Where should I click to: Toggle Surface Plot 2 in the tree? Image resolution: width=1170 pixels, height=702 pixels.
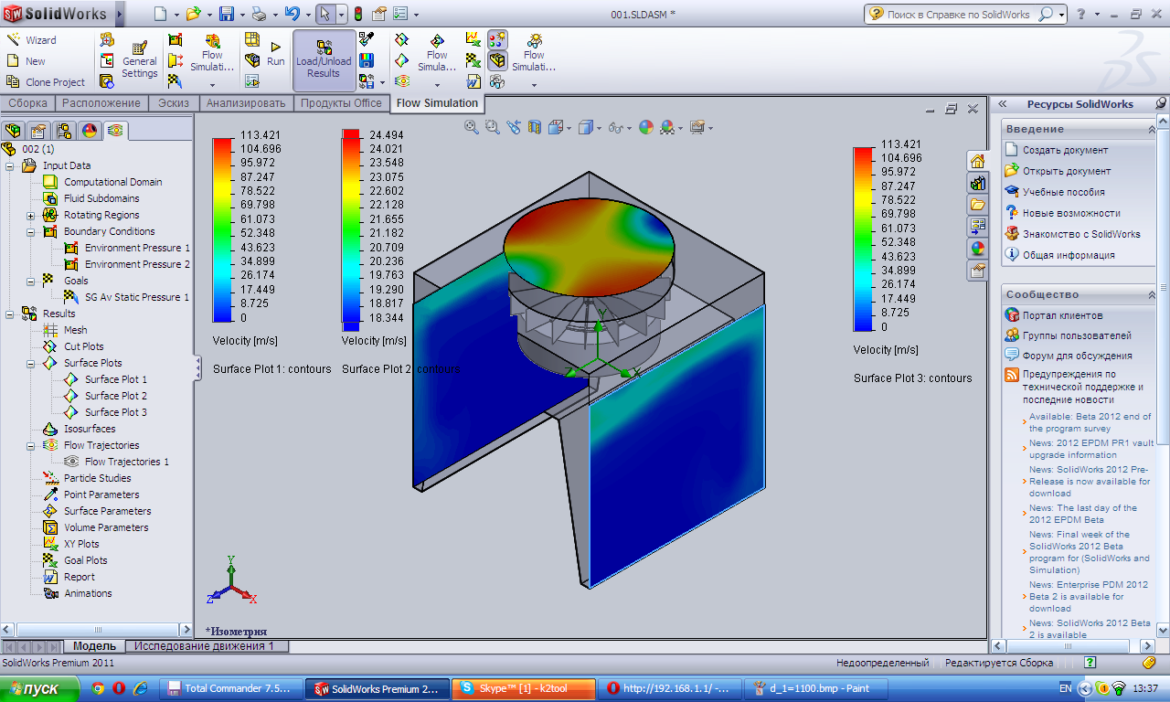tap(115, 396)
